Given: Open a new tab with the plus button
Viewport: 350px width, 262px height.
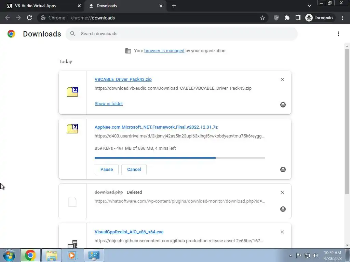Looking at the screenshot, I should coord(174,6).
